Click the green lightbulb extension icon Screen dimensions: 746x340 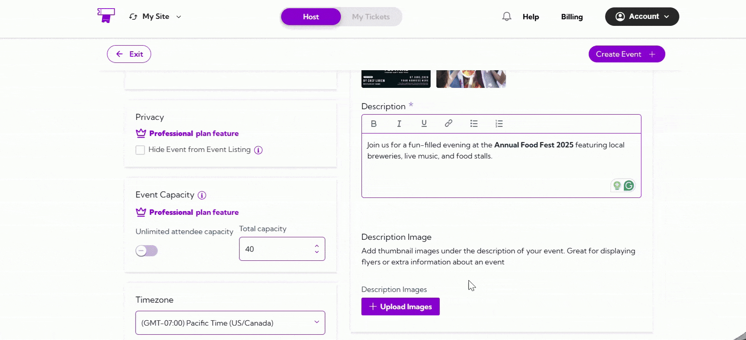click(x=617, y=186)
